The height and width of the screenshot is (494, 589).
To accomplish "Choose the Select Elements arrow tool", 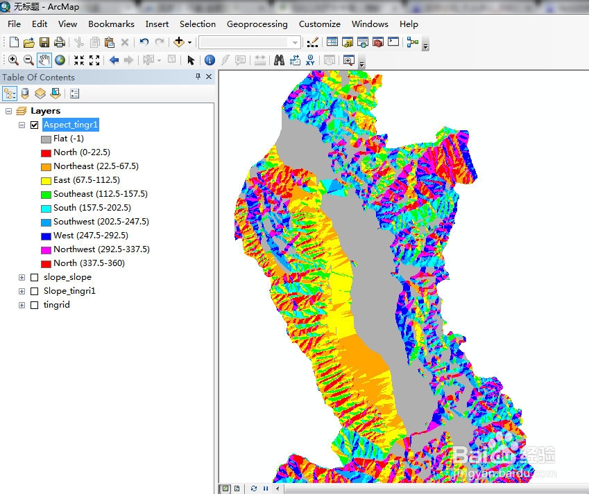I will 191,60.
